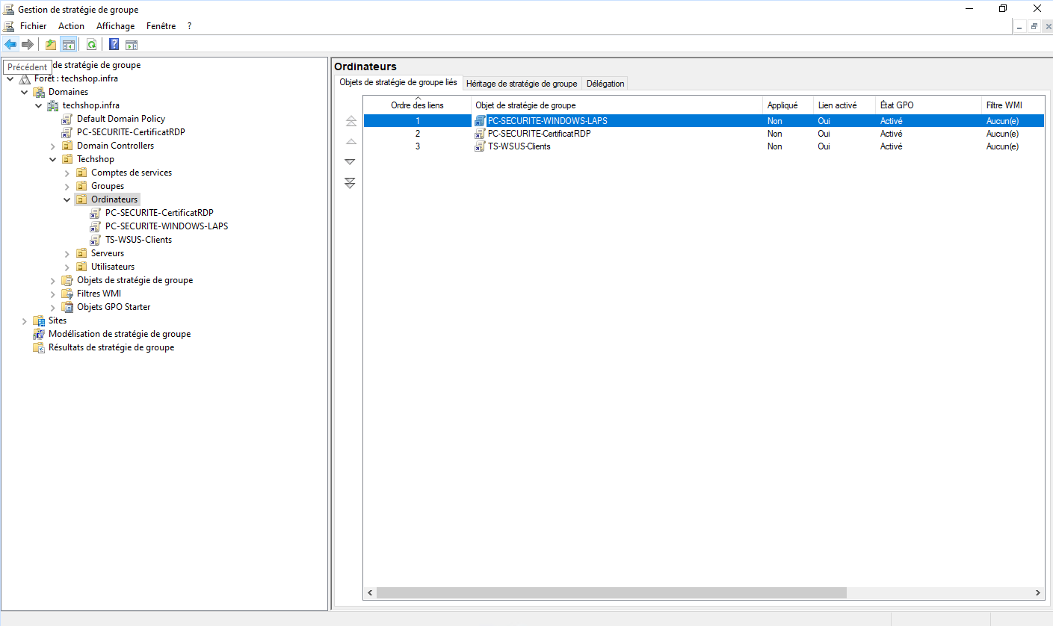Click the forward arrow toolbar icon
This screenshot has height=626, width=1053.
[28, 44]
